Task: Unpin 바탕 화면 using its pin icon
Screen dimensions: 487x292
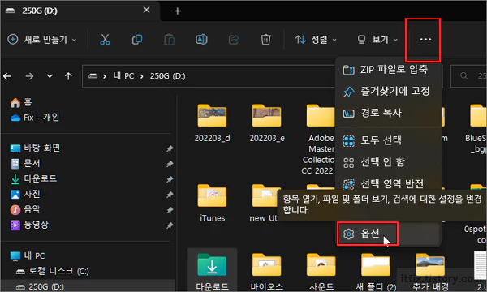Action: tap(170, 148)
